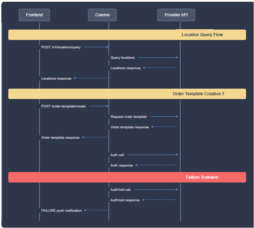The height and width of the screenshot is (228, 254).
Task: Click the arrow after Query locations
Action: [158, 57]
